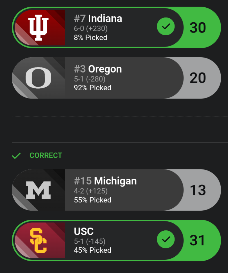This screenshot has width=228, height=273.
Task: Click the Michigan team logo
Action: (39, 190)
